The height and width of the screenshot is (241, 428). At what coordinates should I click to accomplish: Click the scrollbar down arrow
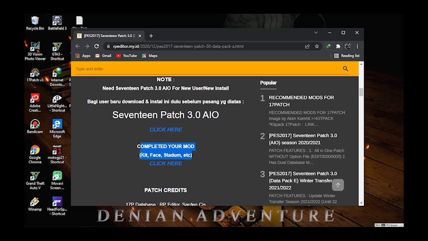click(361, 203)
